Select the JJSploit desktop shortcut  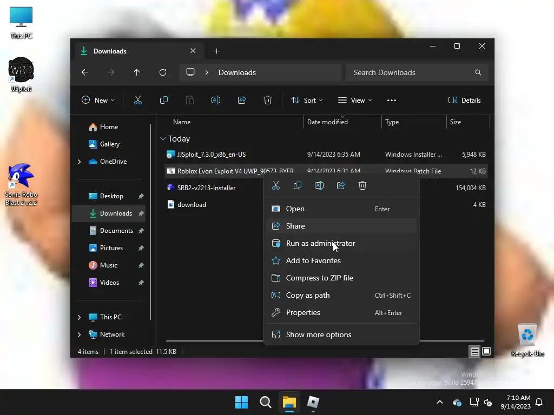tap(21, 75)
